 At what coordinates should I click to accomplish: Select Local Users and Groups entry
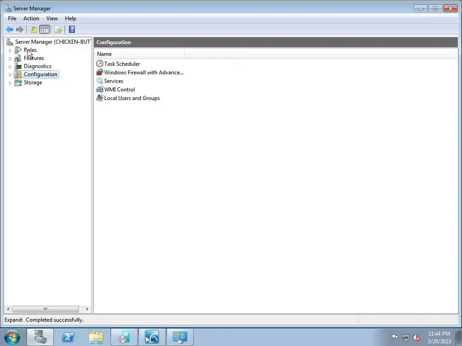point(132,98)
